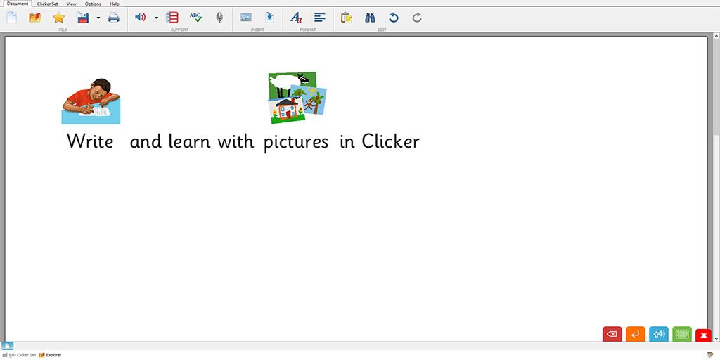Select the blue document tab at bottom left
The width and height of the screenshot is (720, 360).
coord(8,346)
